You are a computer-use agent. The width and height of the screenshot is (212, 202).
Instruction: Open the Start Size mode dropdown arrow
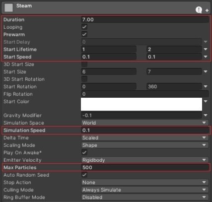click(206, 71)
